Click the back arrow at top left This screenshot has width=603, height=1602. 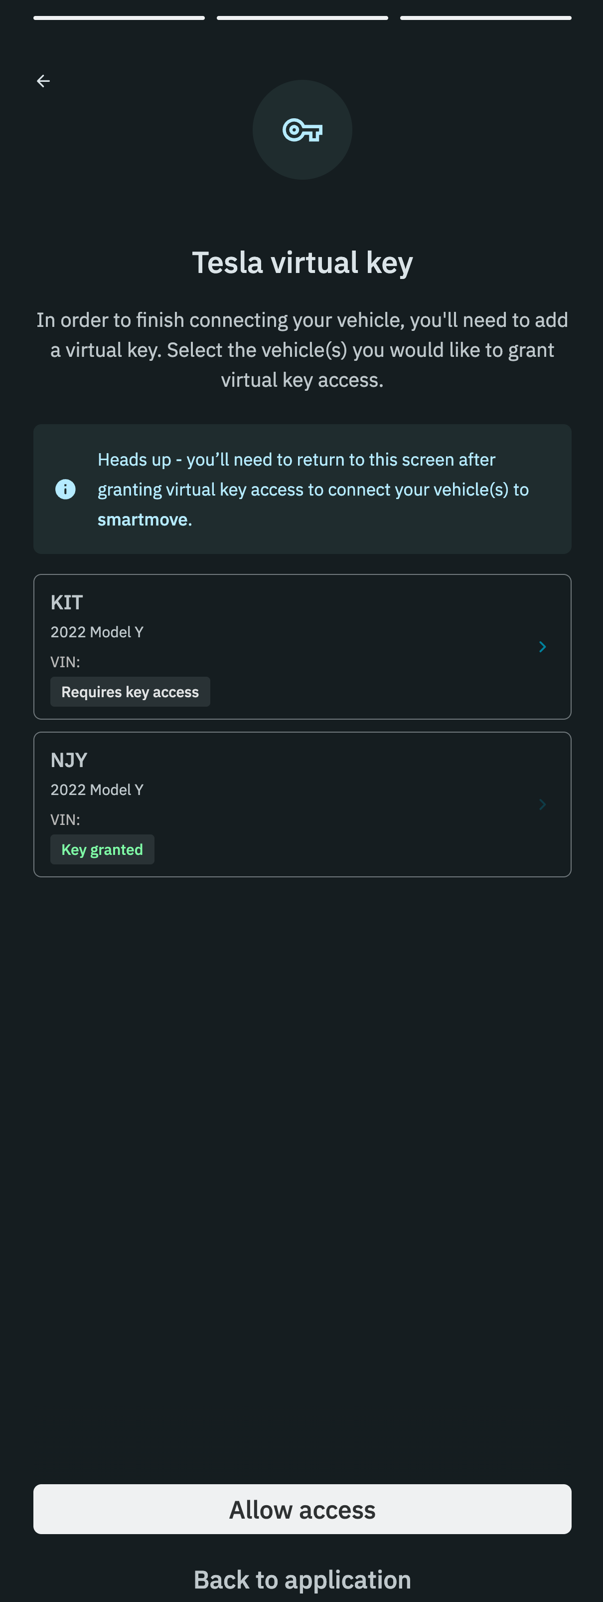[x=43, y=81]
